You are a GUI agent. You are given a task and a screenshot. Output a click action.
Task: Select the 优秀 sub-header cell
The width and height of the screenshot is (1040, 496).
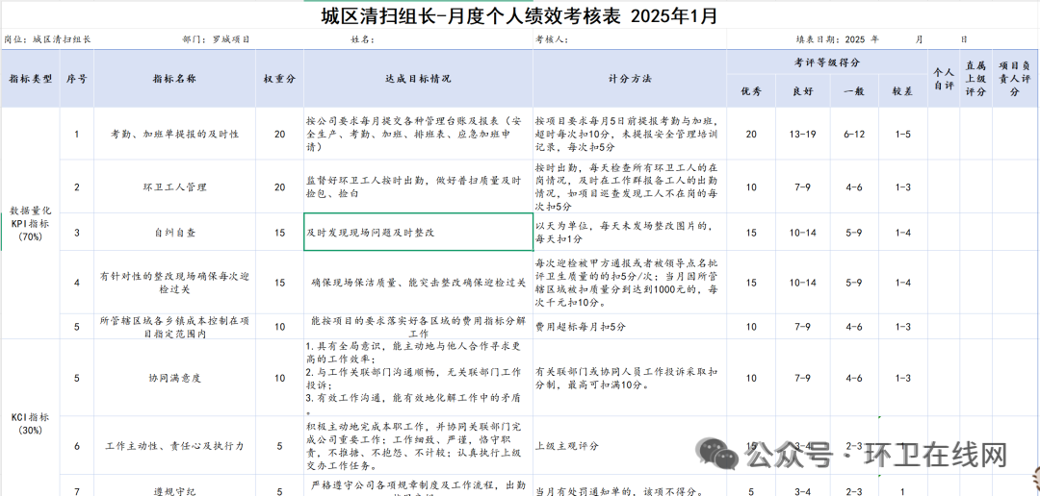pos(751,91)
